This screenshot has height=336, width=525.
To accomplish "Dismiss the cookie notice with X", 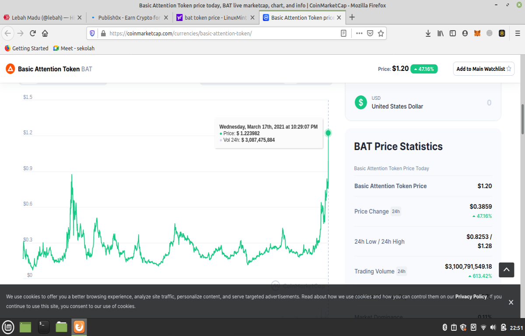I will (x=511, y=302).
